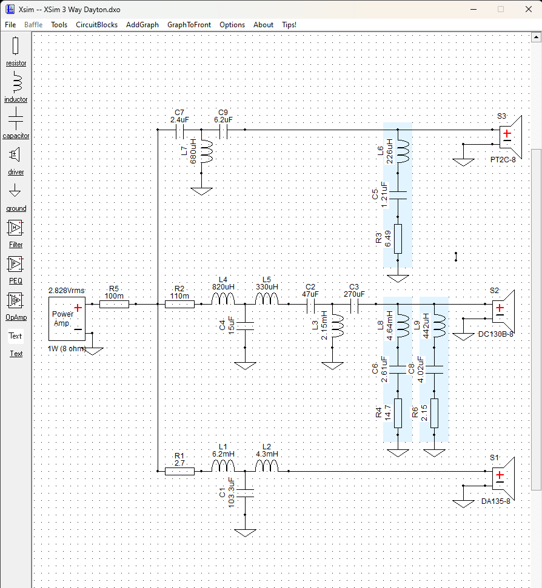Select the S2 DC130B-8 midrange driver
The height and width of the screenshot is (588, 542).
503,312
